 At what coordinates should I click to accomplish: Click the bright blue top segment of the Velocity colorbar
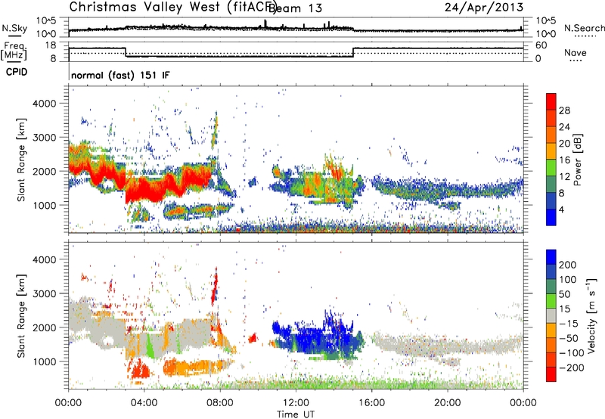[551, 257]
